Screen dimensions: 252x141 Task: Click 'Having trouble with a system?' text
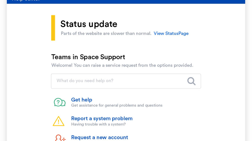tap(98, 124)
